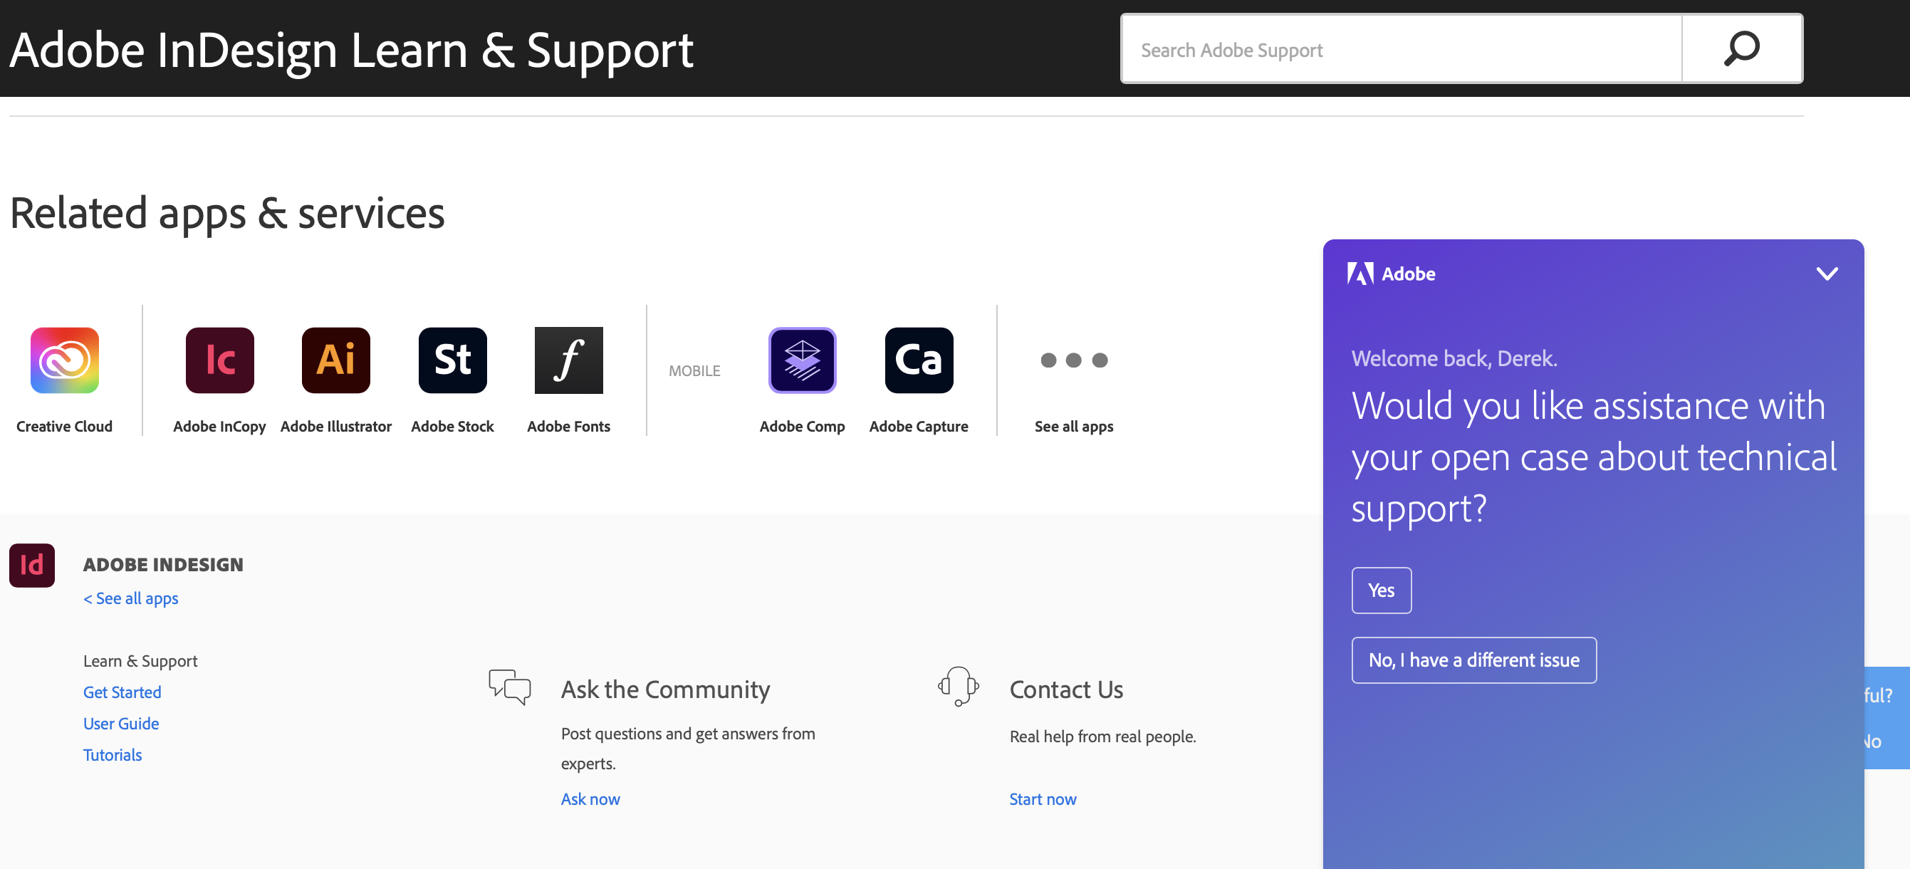1910x869 pixels.
Task: Click the Adobe Comp mobile app icon
Action: click(x=803, y=361)
